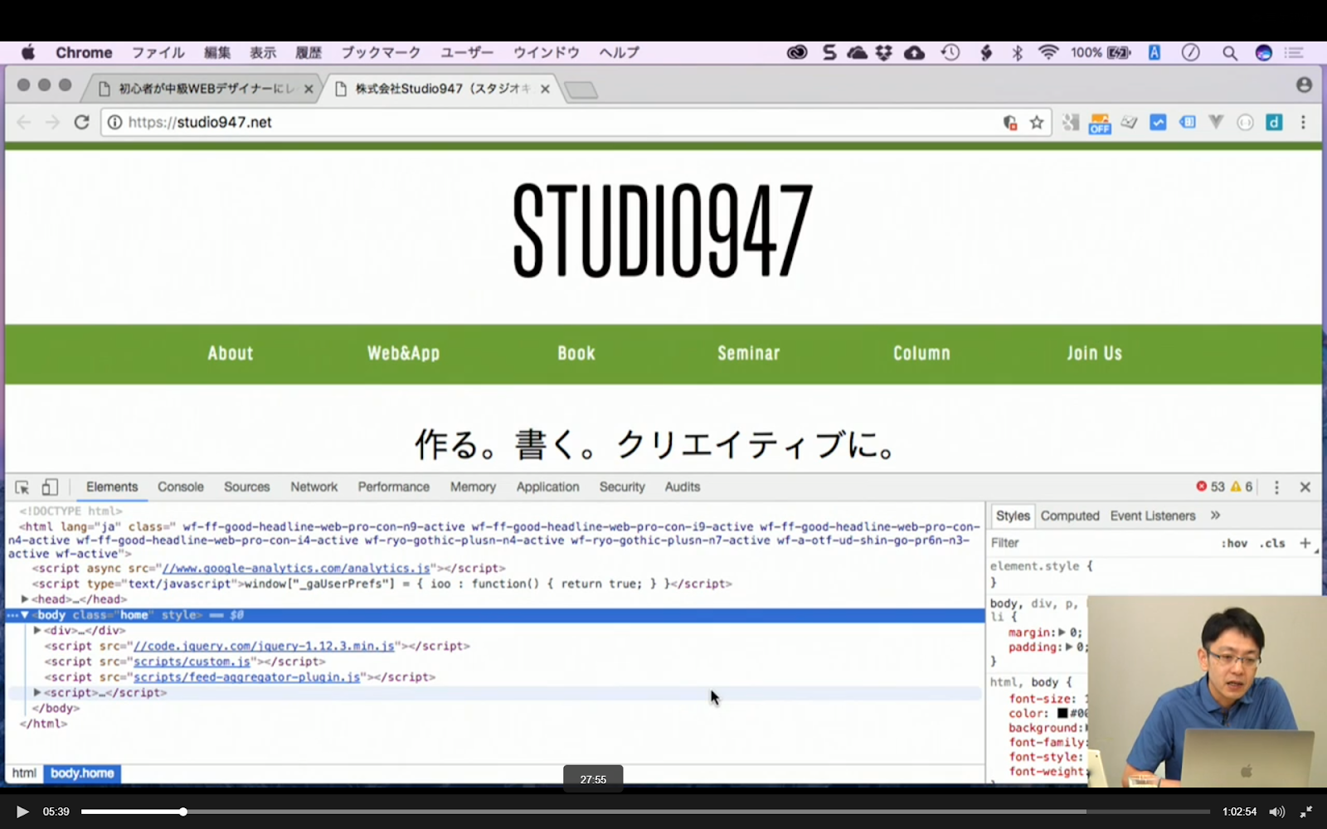Seek along the video progress bar
The image size is (1327, 829).
pyautogui.click(x=645, y=812)
